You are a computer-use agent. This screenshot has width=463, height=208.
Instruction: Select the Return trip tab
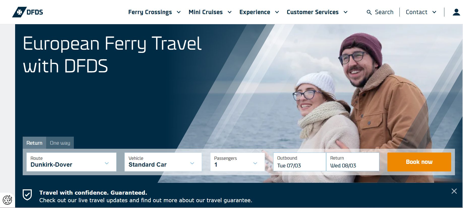tap(34, 143)
